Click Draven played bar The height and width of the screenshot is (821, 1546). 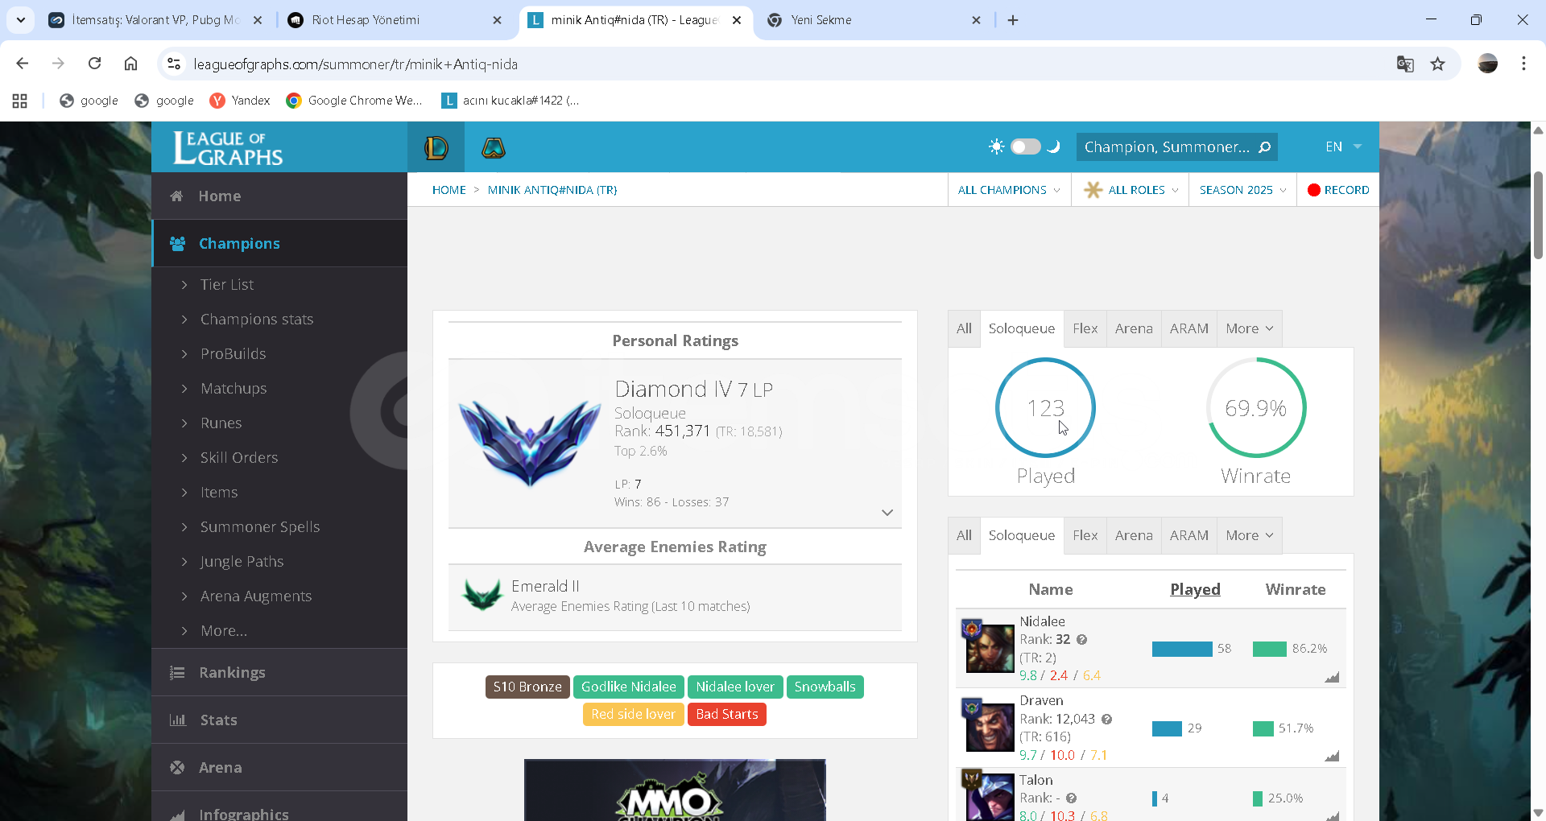pyautogui.click(x=1167, y=728)
